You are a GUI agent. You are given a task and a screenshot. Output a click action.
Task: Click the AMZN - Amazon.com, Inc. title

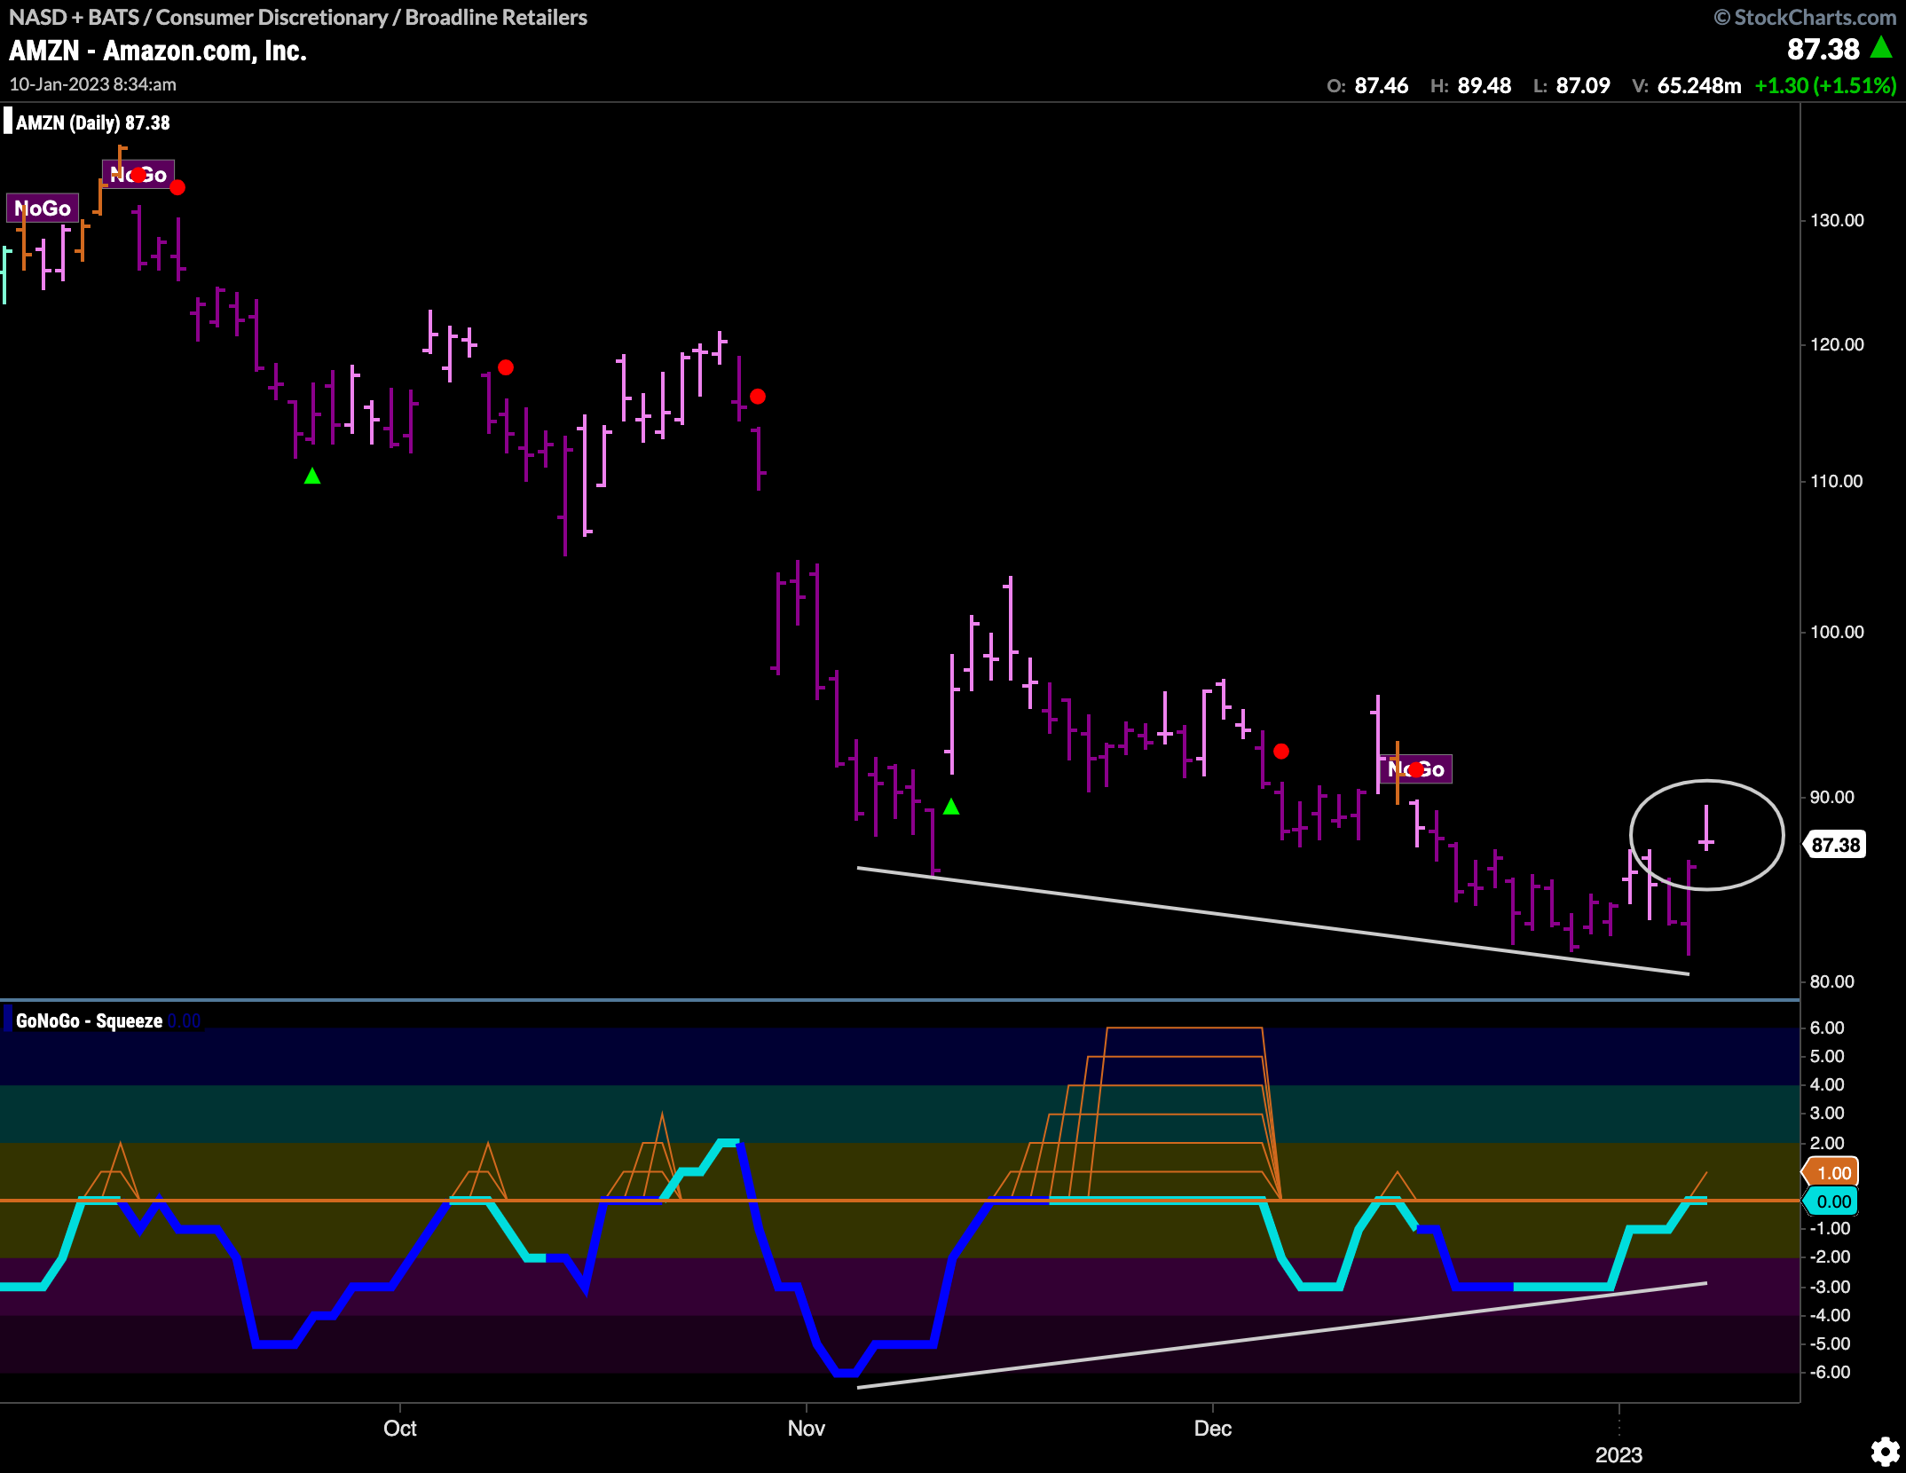[x=158, y=51]
